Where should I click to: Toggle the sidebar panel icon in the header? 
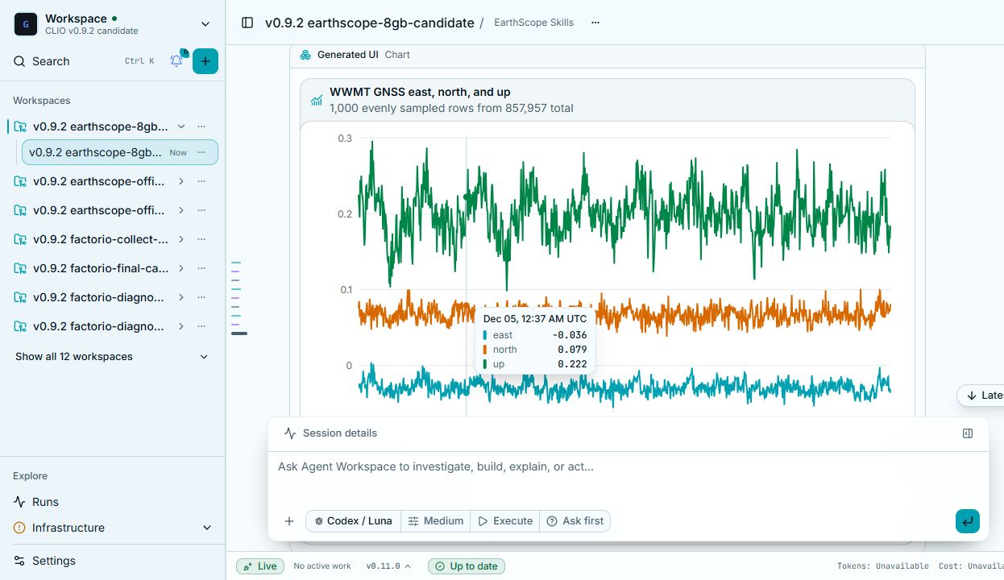click(247, 23)
